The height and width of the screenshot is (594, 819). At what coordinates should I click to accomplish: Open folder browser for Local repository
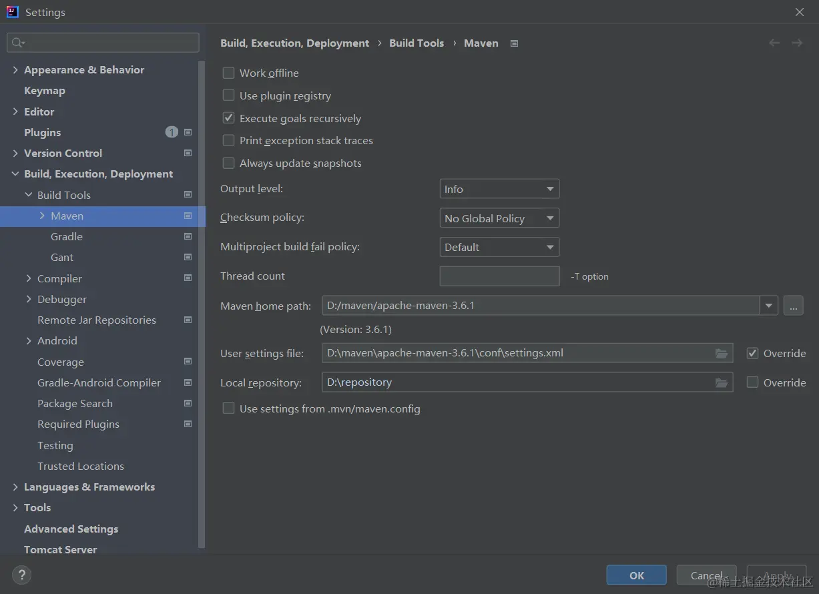tap(722, 382)
